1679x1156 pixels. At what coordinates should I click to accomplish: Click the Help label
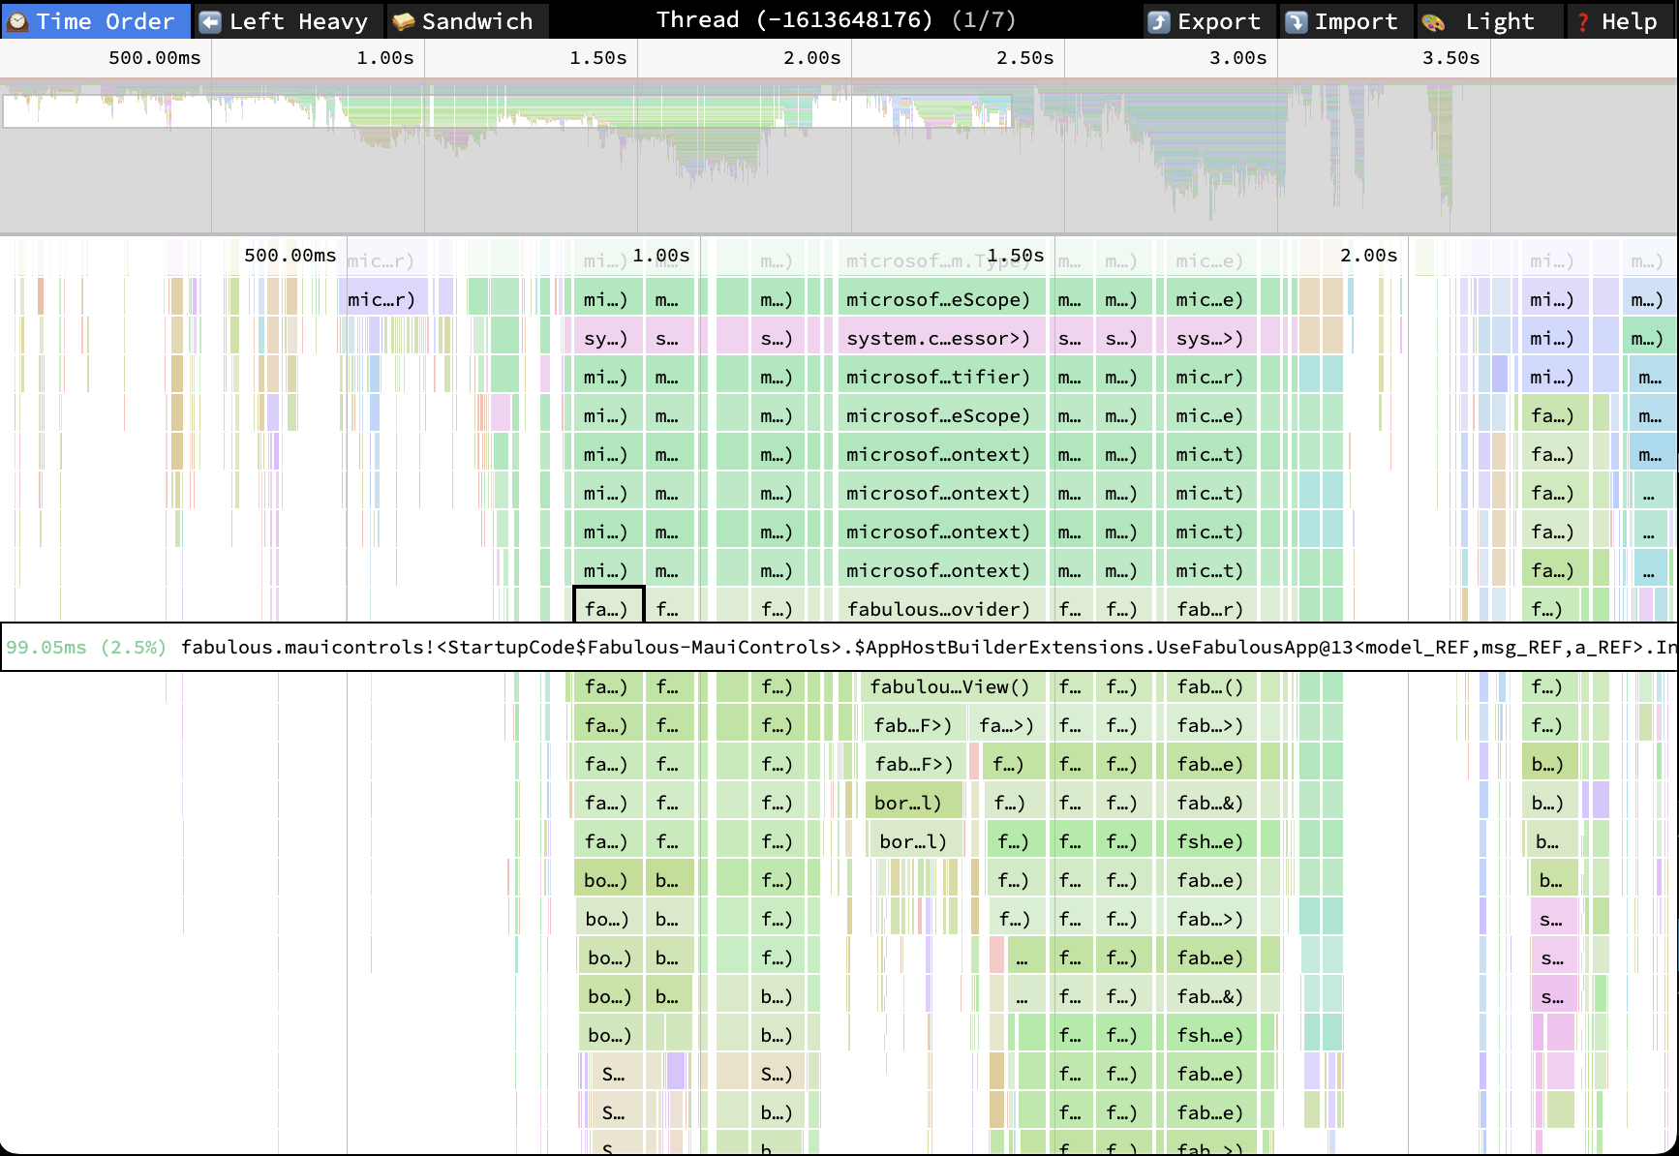1631,20
